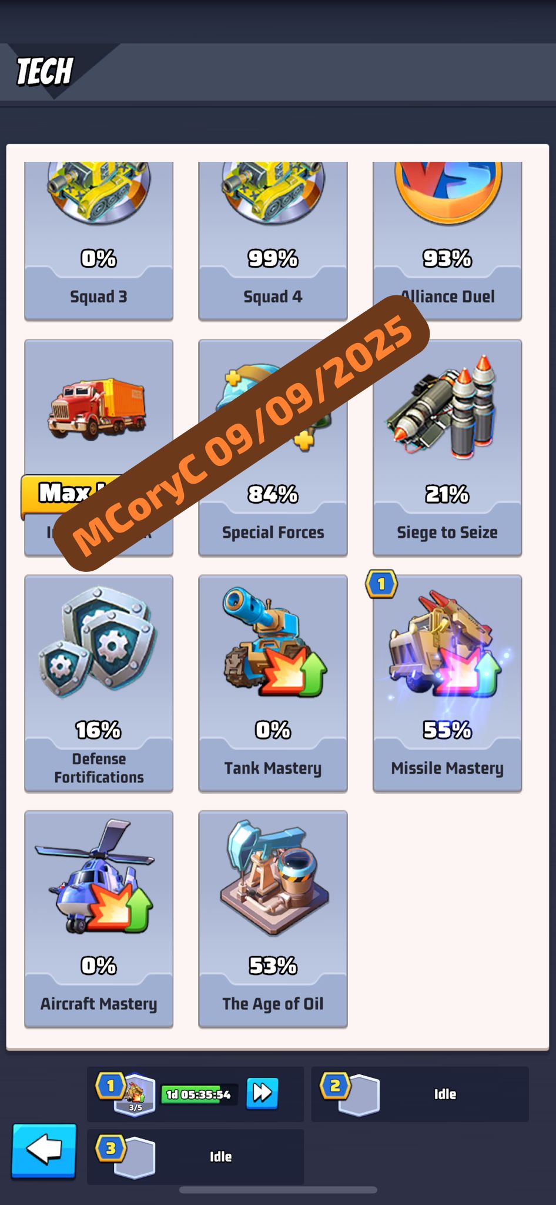
Task: Open the Squad 4 tech card
Action: (273, 241)
